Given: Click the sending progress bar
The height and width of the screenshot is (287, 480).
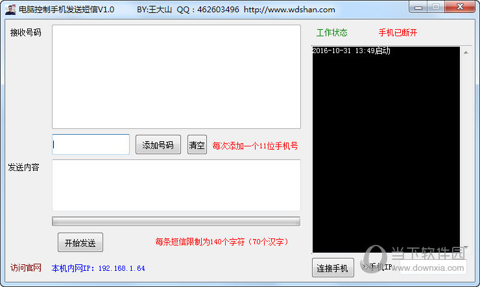Looking at the screenshot, I should [x=176, y=222].
